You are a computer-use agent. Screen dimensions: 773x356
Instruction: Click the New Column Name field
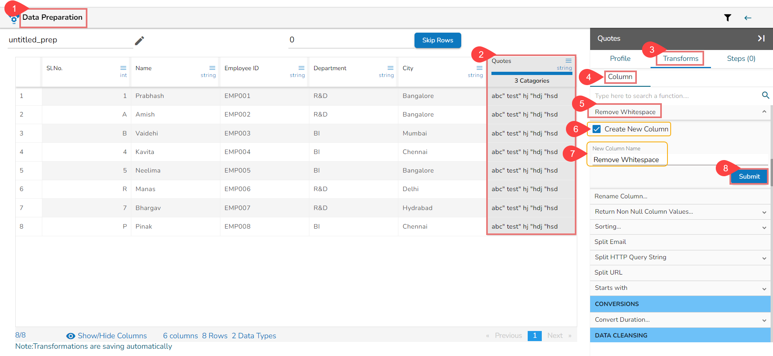[x=626, y=160]
